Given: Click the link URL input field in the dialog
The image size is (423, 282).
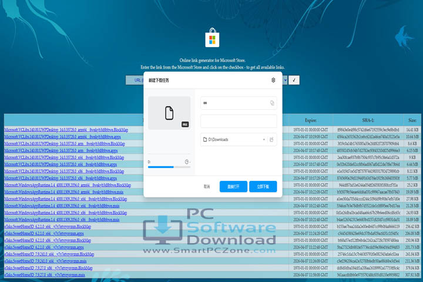Looking at the screenshot, I should tap(239, 103).
